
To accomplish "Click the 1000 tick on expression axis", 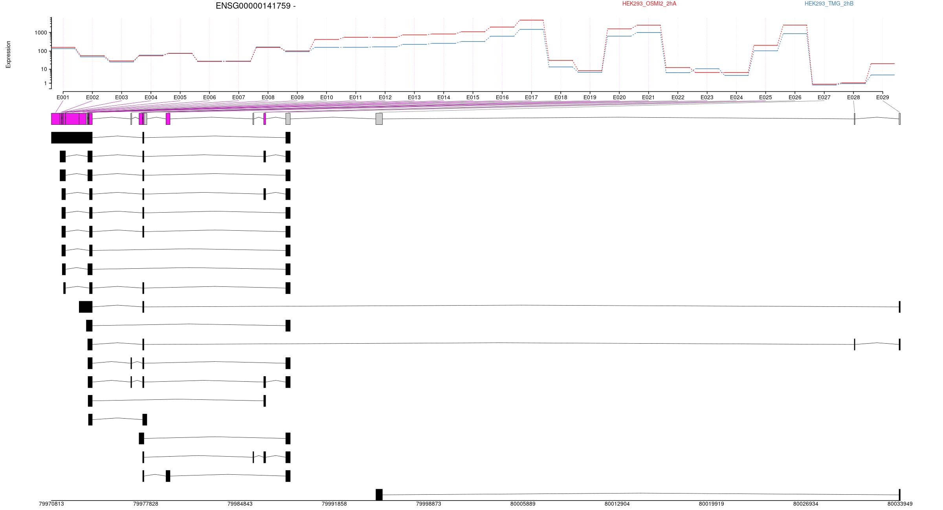I will (x=41, y=33).
